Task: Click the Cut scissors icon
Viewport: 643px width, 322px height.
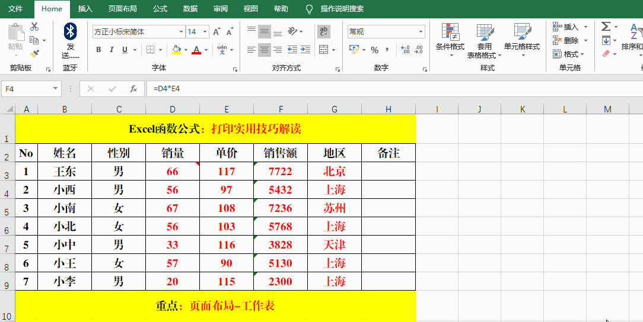Action: click(x=34, y=27)
